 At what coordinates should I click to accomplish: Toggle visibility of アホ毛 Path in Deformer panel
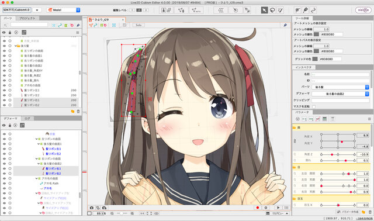4,184
